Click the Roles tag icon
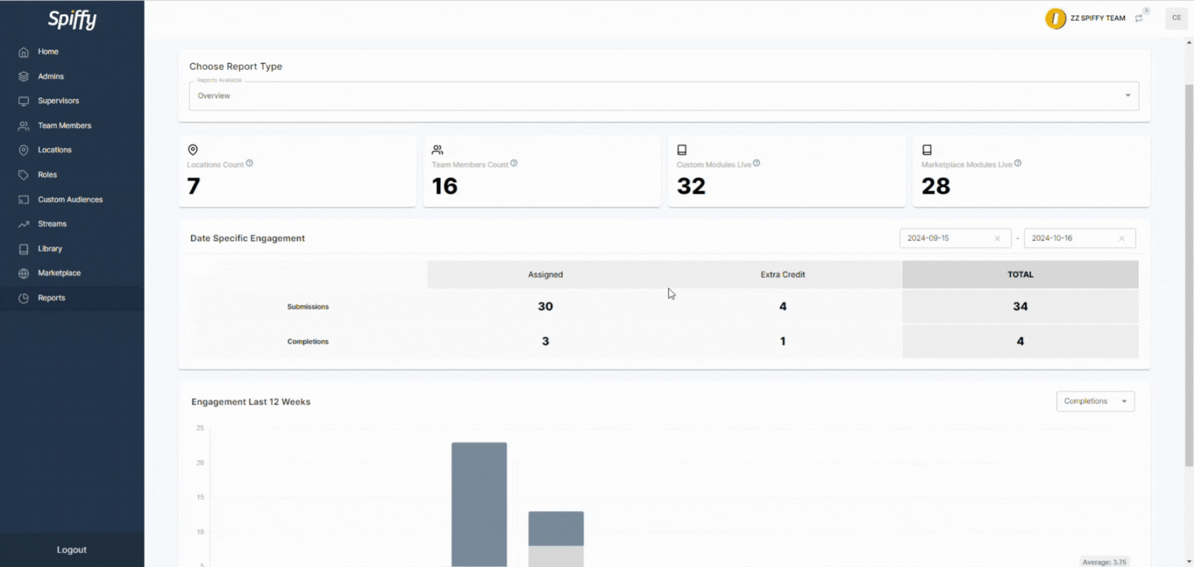The height and width of the screenshot is (567, 1194). pyautogui.click(x=24, y=175)
